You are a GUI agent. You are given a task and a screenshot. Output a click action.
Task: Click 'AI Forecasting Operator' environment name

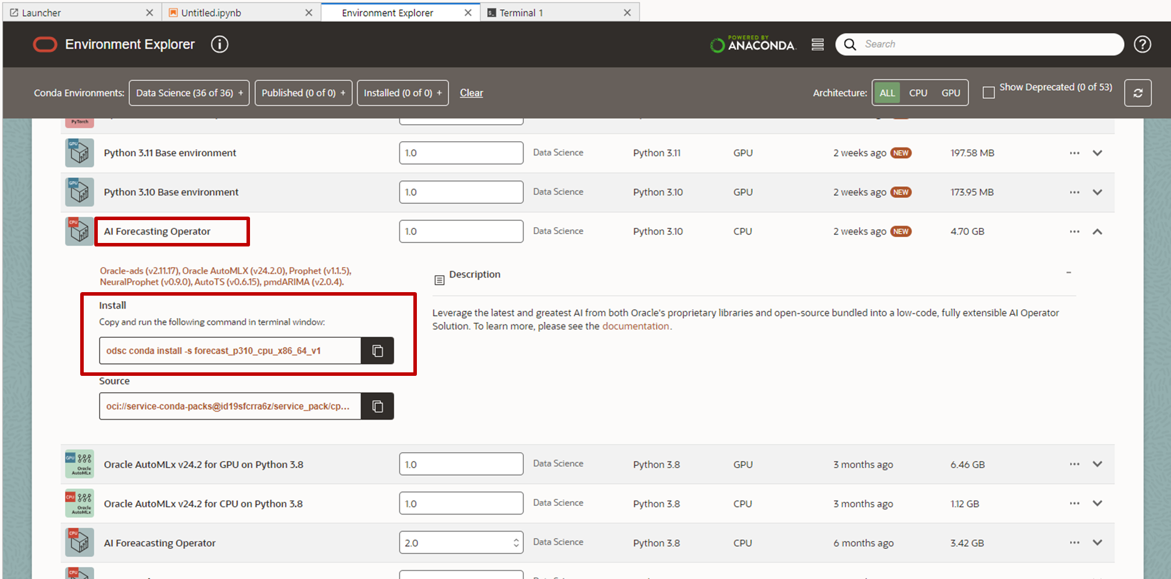click(x=157, y=231)
